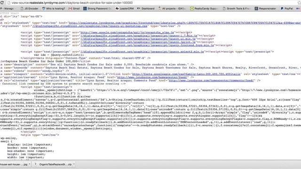Image resolution: width=301 pixels, height=169 pixels.
Task: Open the All projects - IDX bookmark
Action: (172, 8)
